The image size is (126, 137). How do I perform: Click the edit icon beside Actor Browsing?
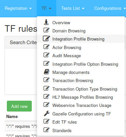click(46, 47)
